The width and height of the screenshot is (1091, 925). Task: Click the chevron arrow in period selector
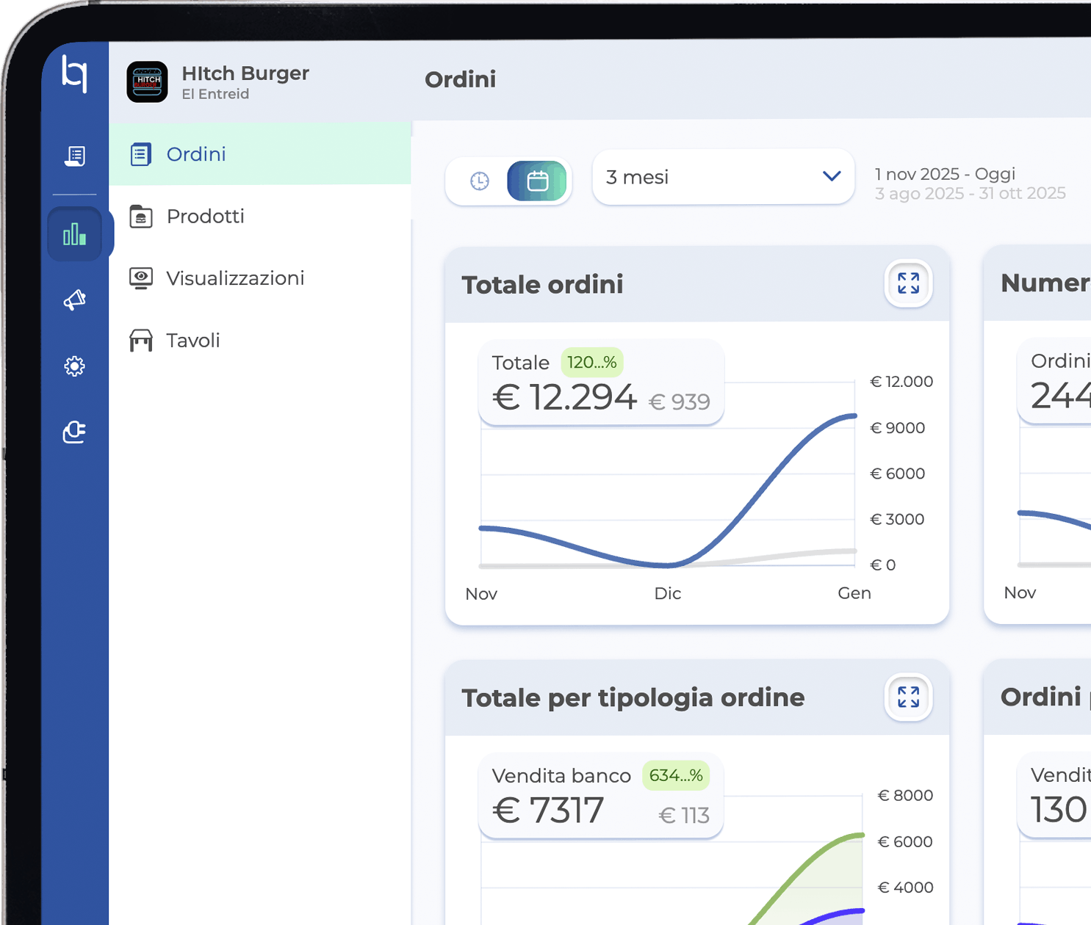[831, 176]
